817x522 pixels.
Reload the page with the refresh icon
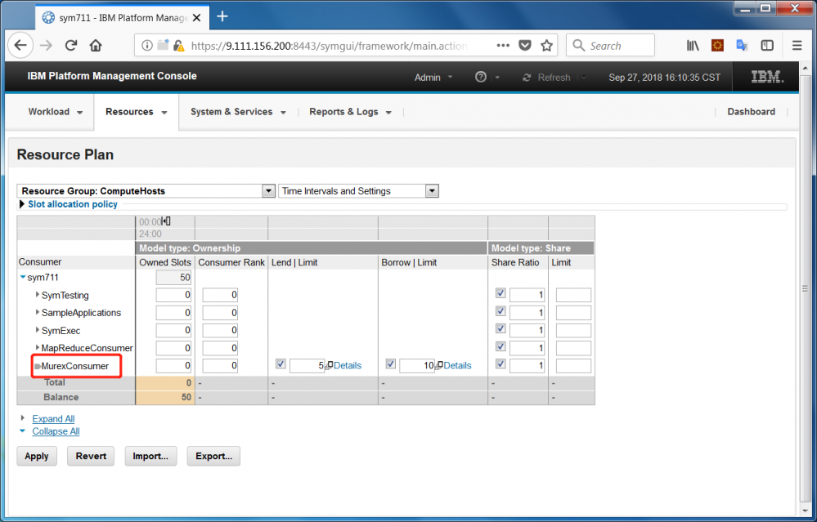71,46
